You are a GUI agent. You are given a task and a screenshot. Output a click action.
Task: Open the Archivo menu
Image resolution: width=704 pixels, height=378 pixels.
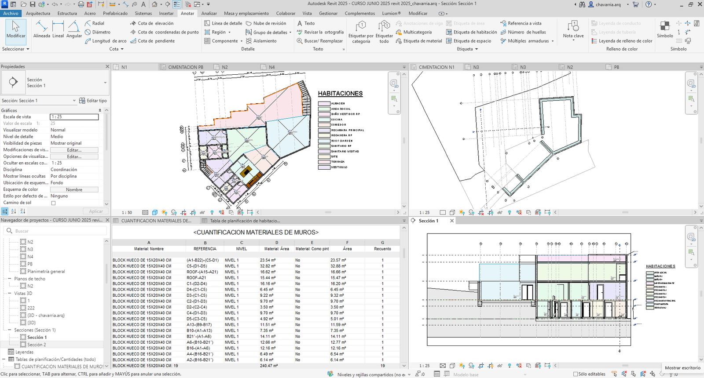(x=11, y=13)
